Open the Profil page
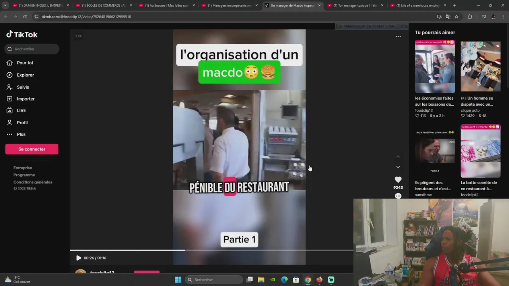 [17, 123]
